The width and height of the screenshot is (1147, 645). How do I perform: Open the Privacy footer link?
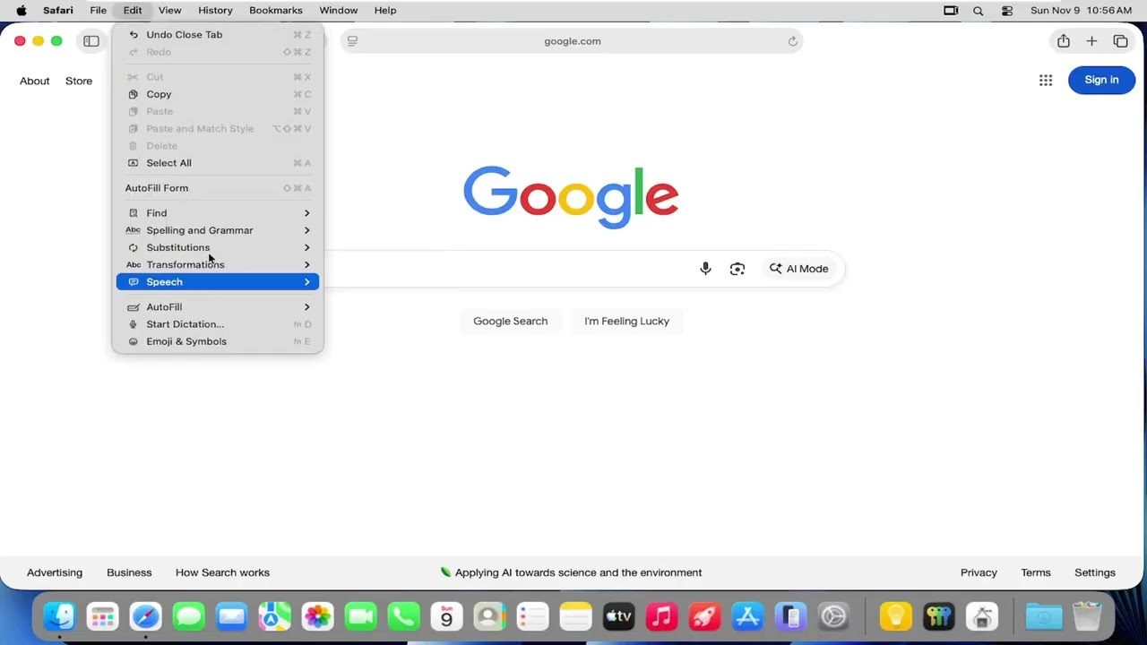[x=979, y=572]
